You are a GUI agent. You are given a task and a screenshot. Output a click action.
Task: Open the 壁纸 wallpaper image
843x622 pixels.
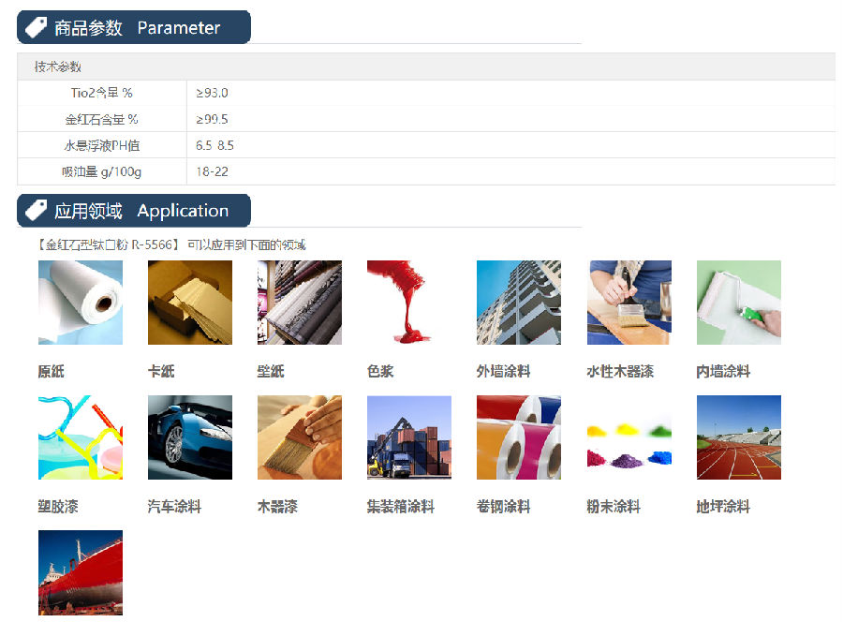pos(299,303)
